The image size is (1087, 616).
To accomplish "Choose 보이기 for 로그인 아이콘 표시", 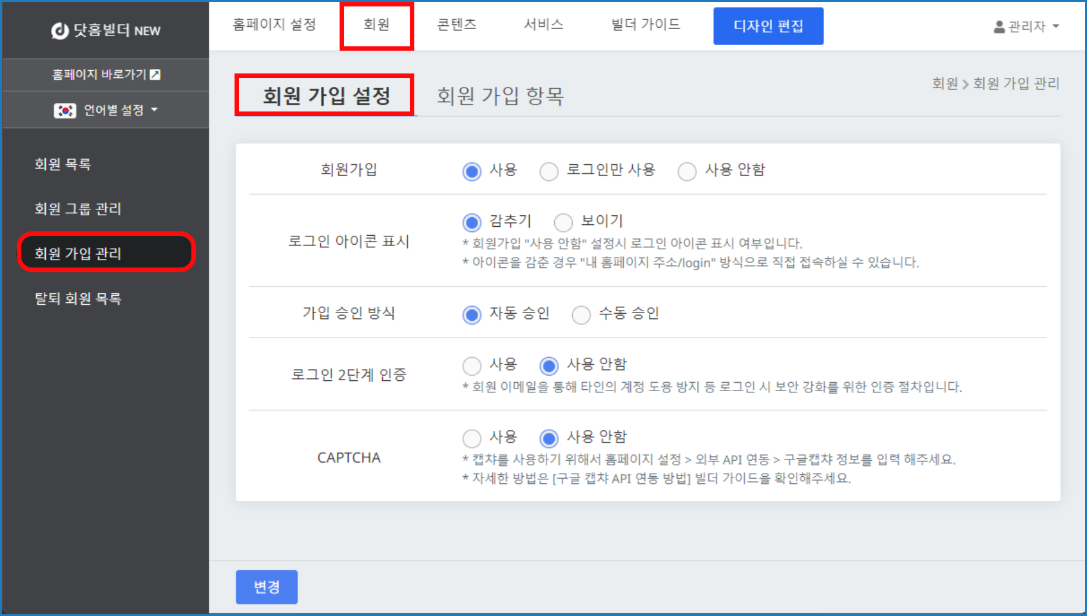I will tap(563, 222).
